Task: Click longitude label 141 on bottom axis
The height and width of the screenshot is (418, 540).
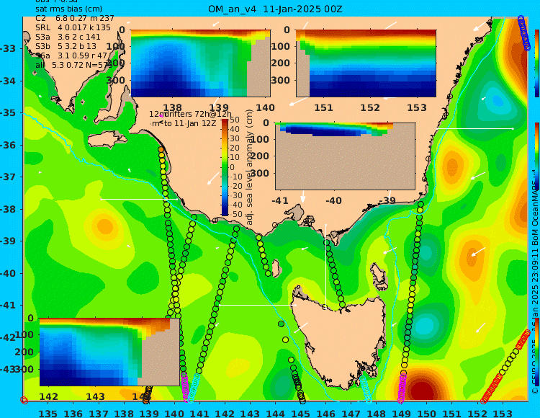Action: pos(199,413)
